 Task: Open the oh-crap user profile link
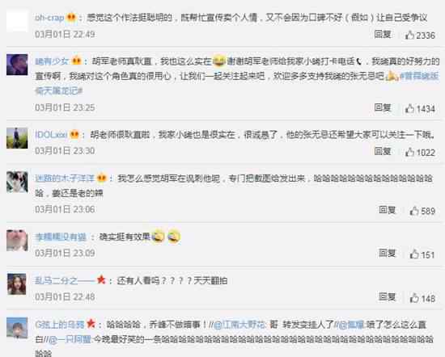coord(49,18)
